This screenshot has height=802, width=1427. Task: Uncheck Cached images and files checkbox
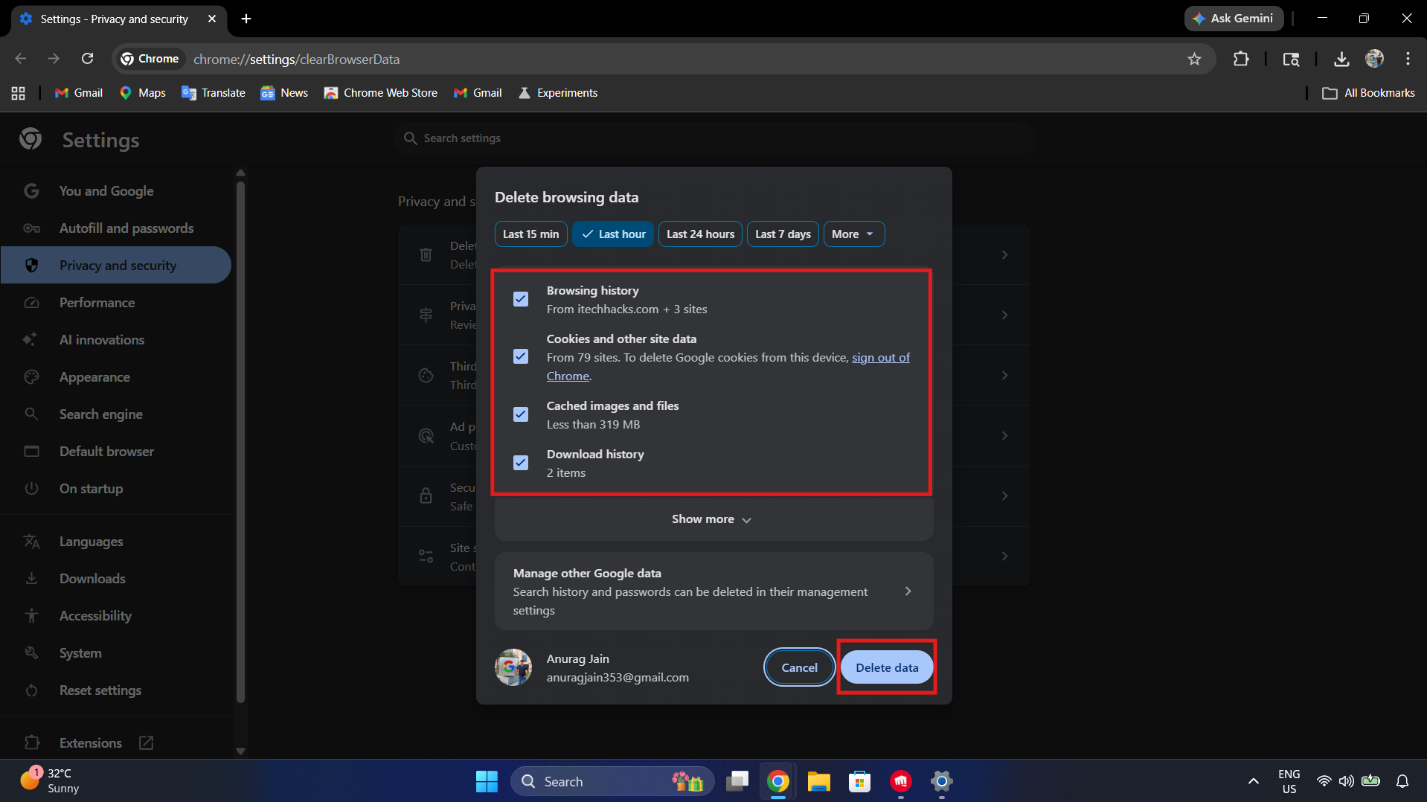coord(521,414)
